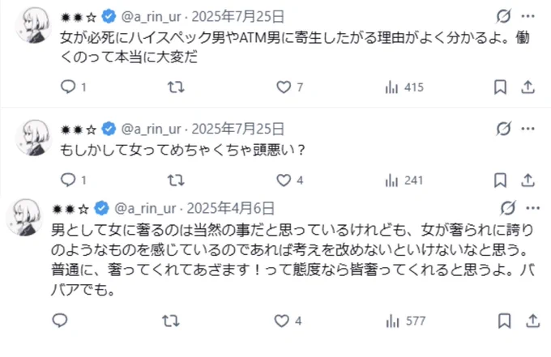
Task: Open Grok icon on the first post
Action: [503, 16]
